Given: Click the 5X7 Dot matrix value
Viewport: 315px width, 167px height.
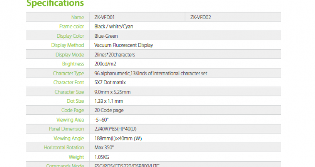Looking at the screenshot, I should pos(110,82).
